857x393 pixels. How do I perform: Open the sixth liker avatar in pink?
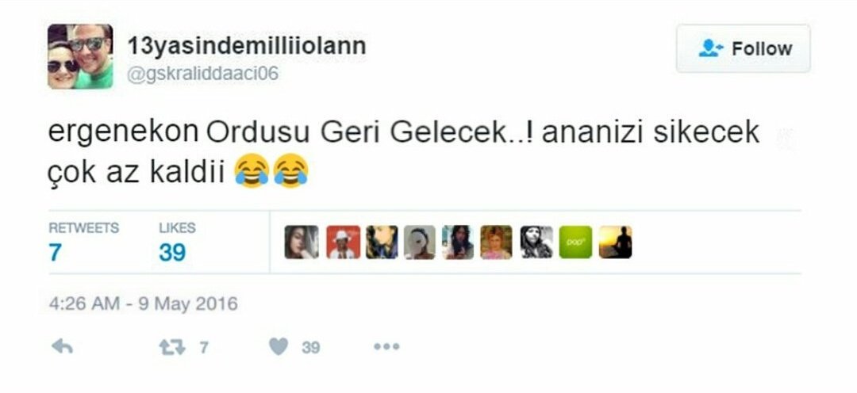[x=496, y=242]
